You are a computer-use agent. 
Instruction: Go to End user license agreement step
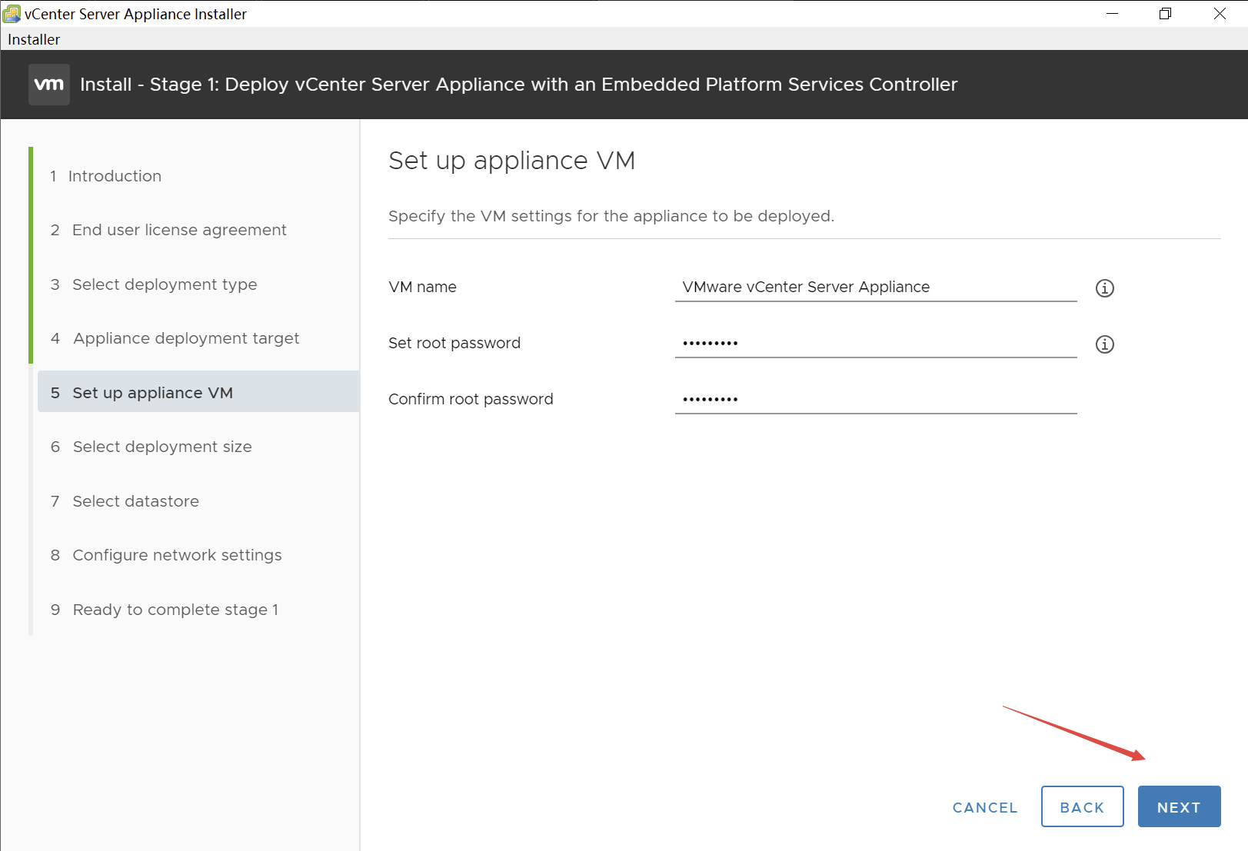pos(168,230)
